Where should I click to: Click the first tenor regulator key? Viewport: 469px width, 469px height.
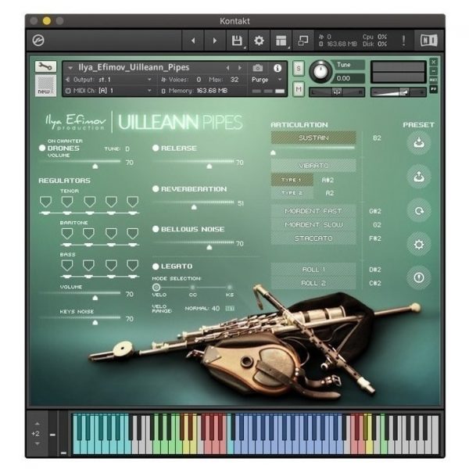coord(45,202)
